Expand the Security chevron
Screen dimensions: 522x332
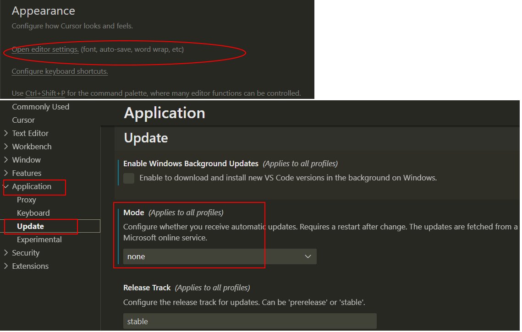click(x=6, y=253)
